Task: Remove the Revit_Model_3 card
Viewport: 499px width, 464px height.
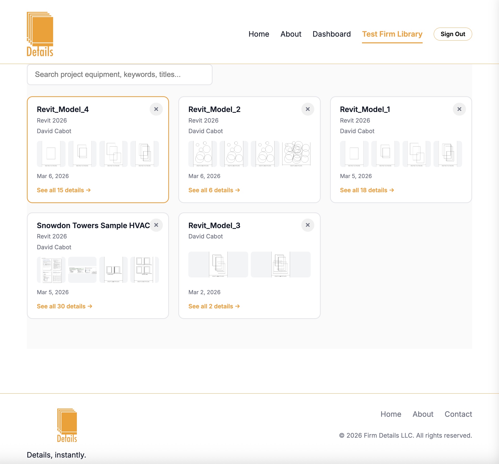Action: click(308, 225)
